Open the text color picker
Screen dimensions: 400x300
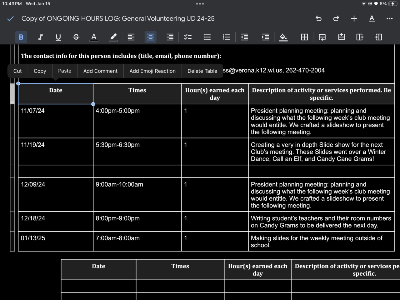(94, 37)
